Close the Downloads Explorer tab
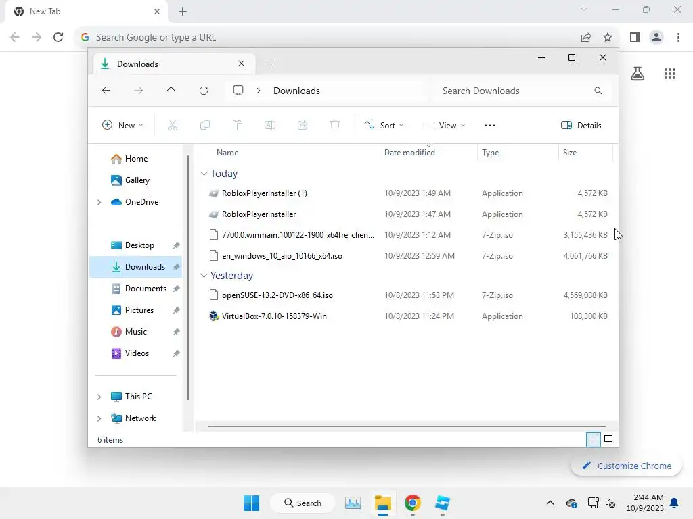This screenshot has width=693, height=519. click(242, 64)
